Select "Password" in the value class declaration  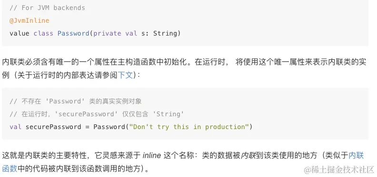(x=73, y=33)
